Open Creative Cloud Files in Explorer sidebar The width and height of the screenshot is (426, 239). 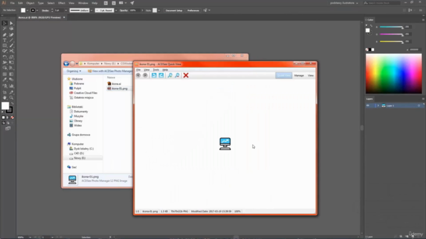coord(83,93)
